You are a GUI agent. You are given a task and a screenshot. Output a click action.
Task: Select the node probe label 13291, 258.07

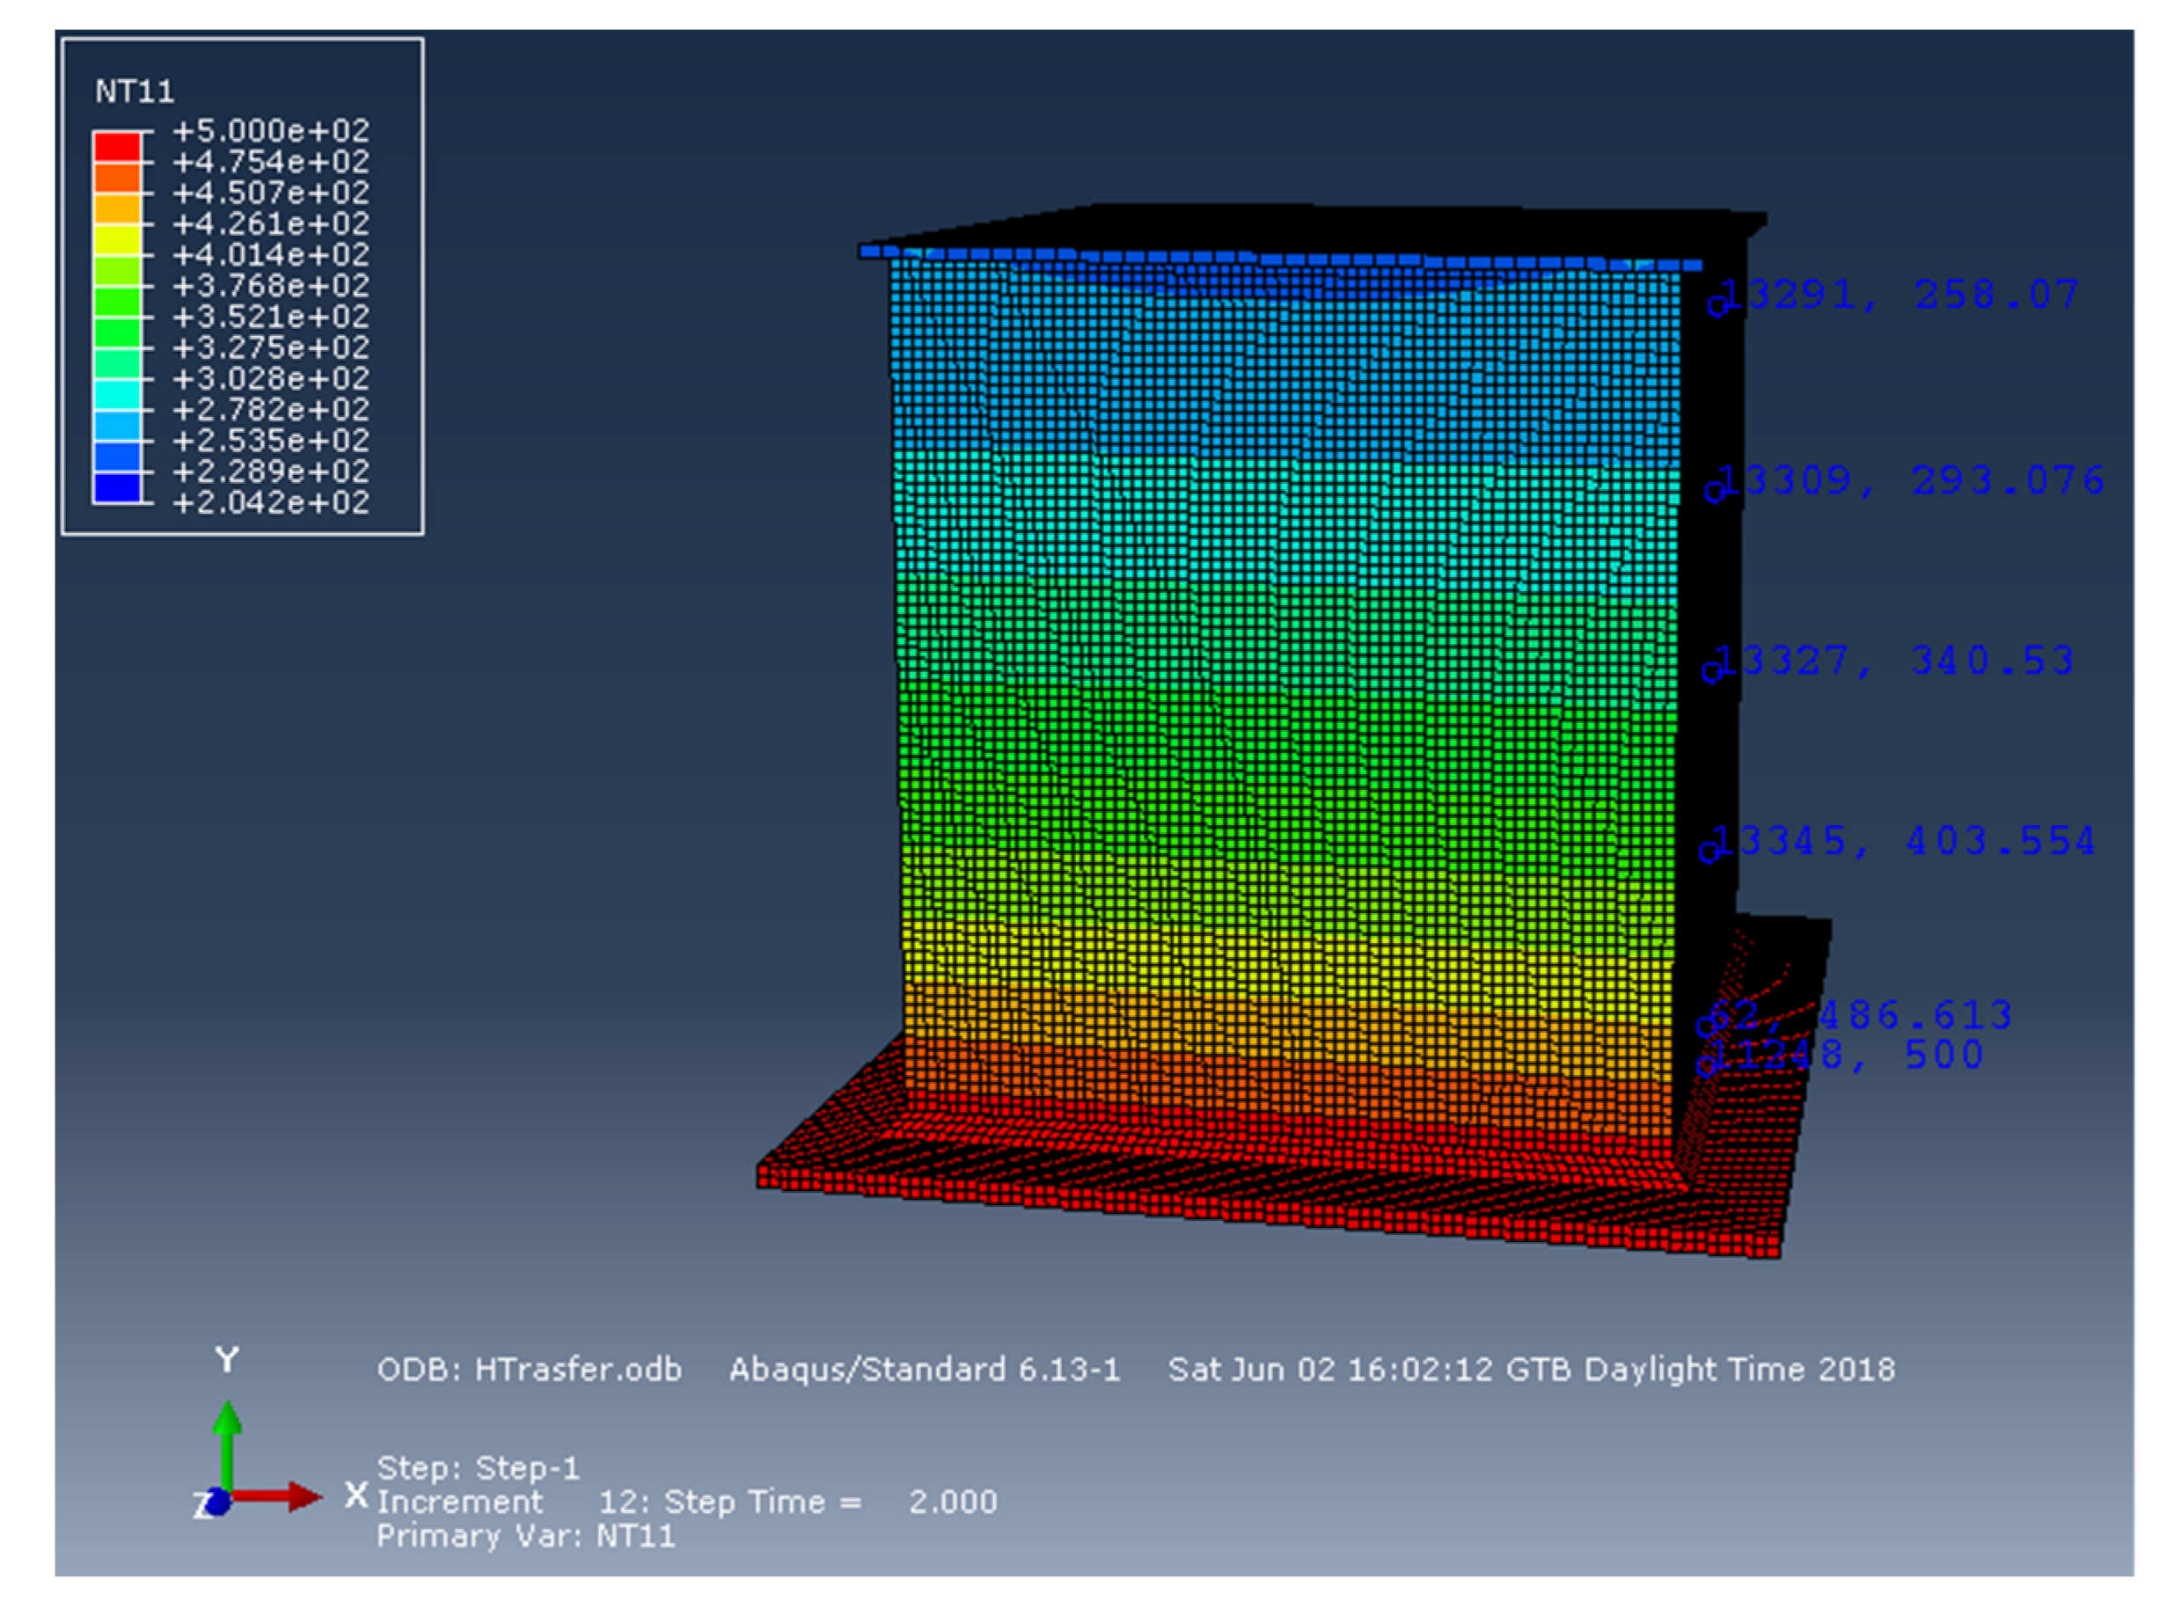pyautogui.click(x=1899, y=294)
